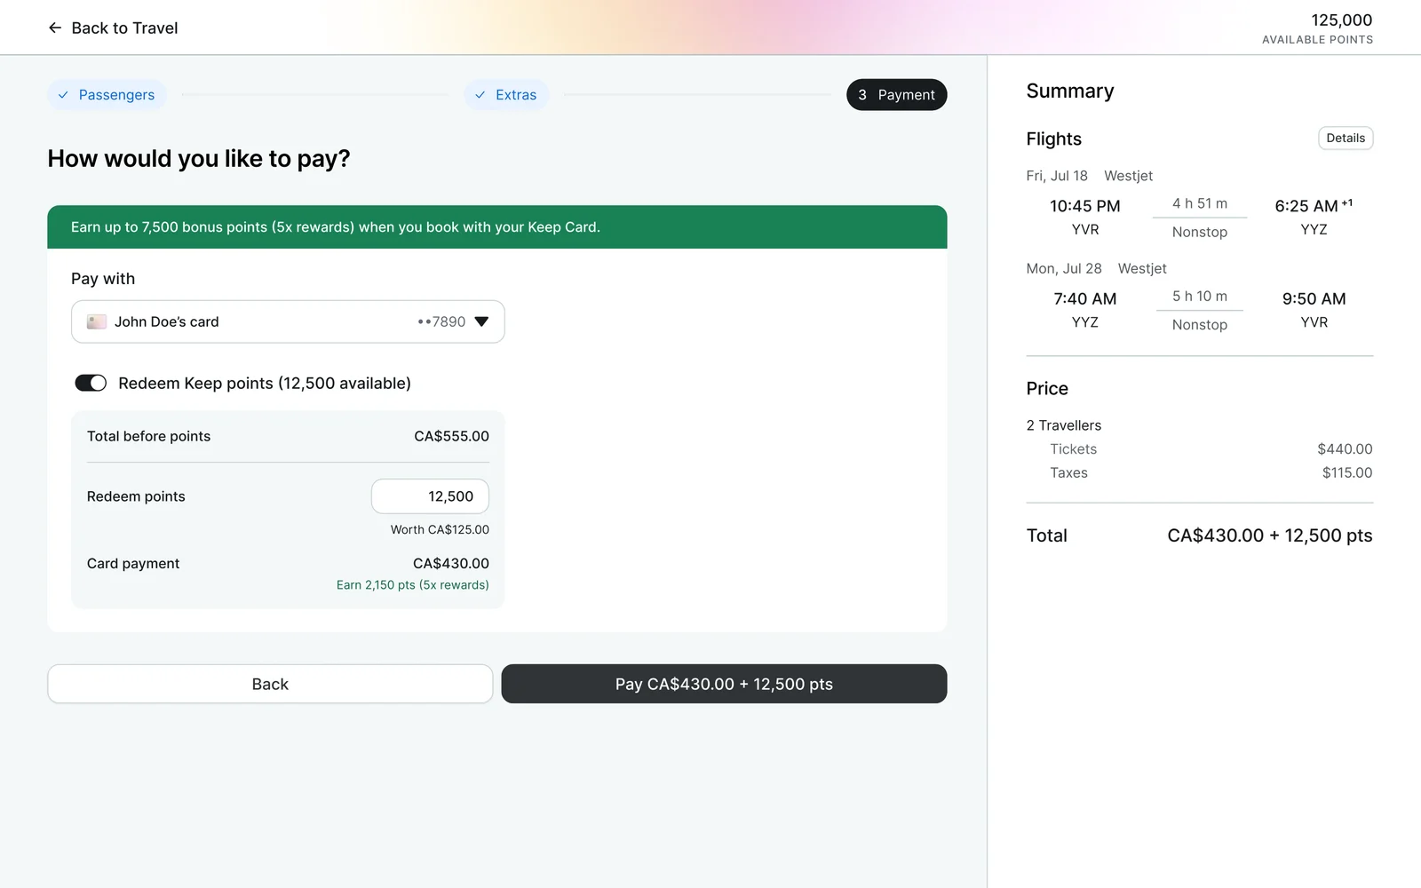The image size is (1421, 888).
Task: Open flight Details in Summary
Action: point(1346,139)
